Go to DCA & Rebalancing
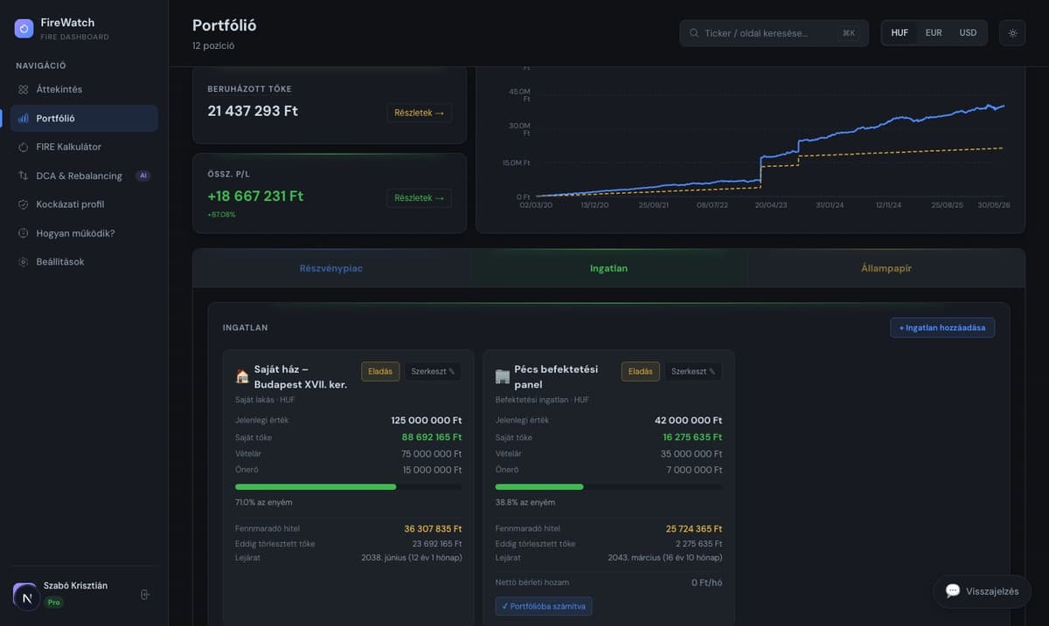 (x=84, y=175)
